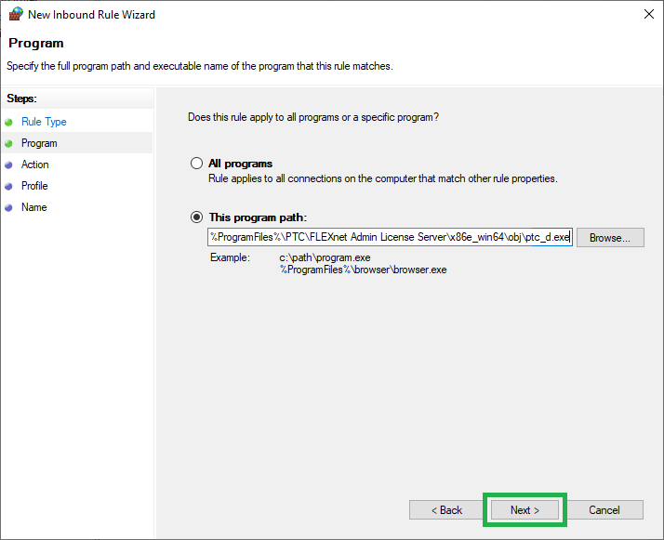Open the Rule Type step link
664x540 pixels.
(44, 122)
